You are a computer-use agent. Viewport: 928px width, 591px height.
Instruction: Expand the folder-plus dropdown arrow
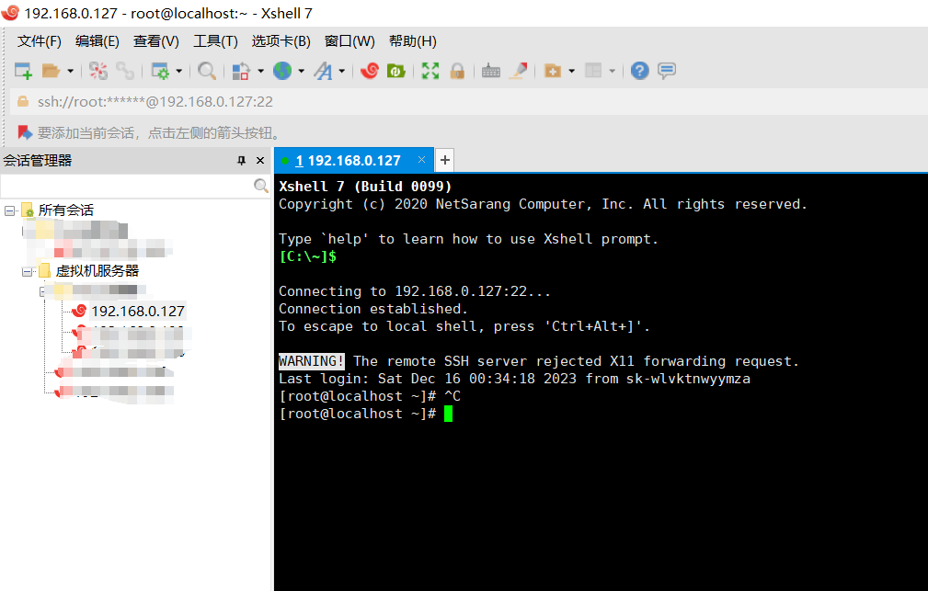(x=572, y=71)
